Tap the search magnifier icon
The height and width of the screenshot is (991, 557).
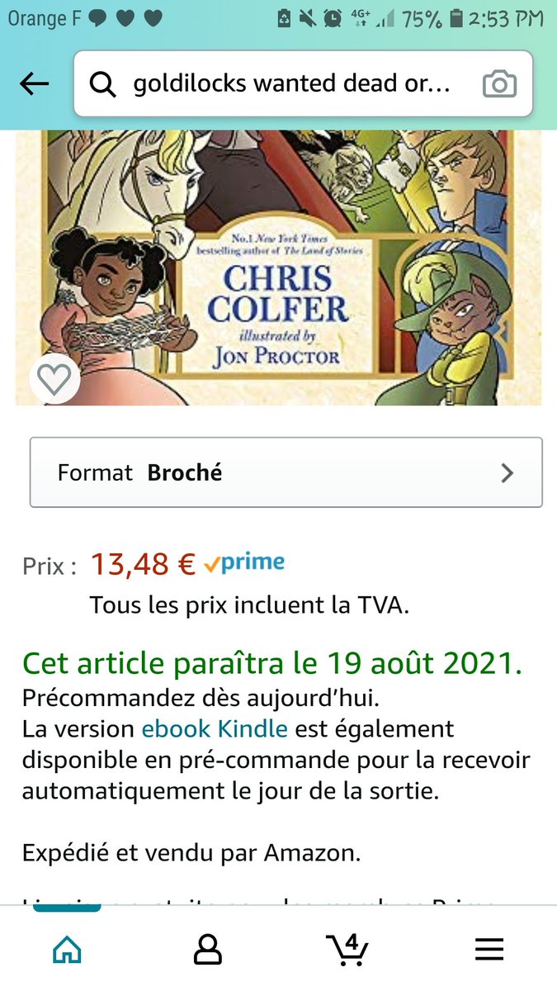pos(102,84)
